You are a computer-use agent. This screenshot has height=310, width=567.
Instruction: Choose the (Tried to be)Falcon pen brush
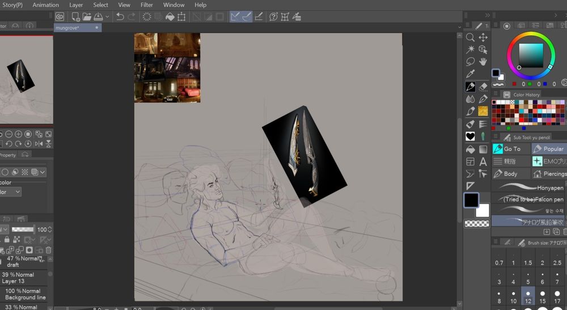coord(528,199)
